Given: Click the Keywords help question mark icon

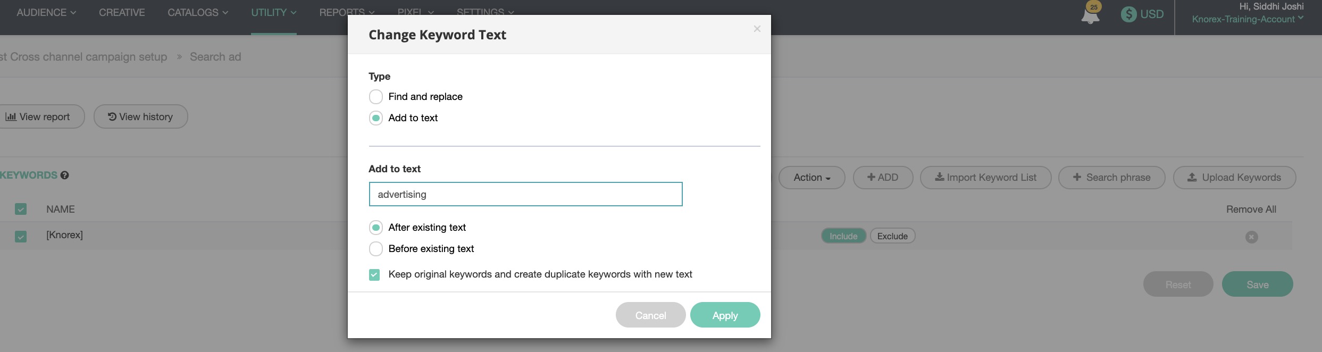Looking at the screenshot, I should [x=64, y=175].
